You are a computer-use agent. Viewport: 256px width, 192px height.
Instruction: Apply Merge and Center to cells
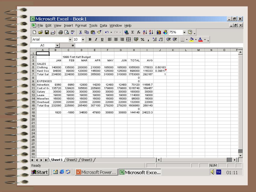[x=128, y=39]
